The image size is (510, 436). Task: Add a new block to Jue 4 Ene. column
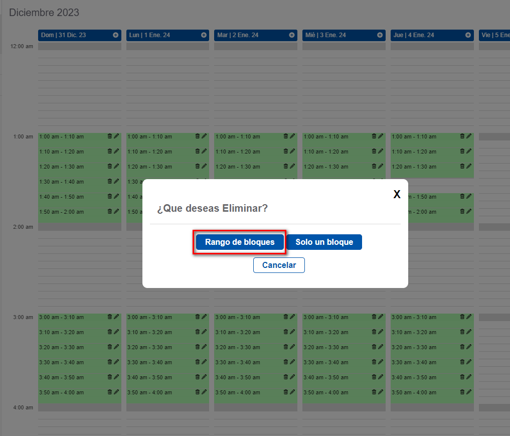[468, 35]
